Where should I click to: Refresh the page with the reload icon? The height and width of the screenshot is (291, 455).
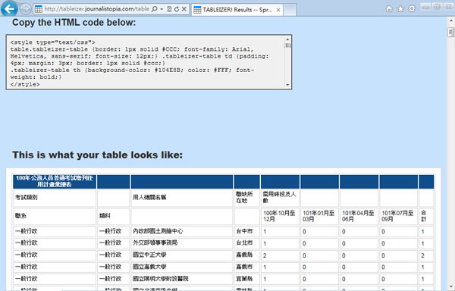click(177, 9)
